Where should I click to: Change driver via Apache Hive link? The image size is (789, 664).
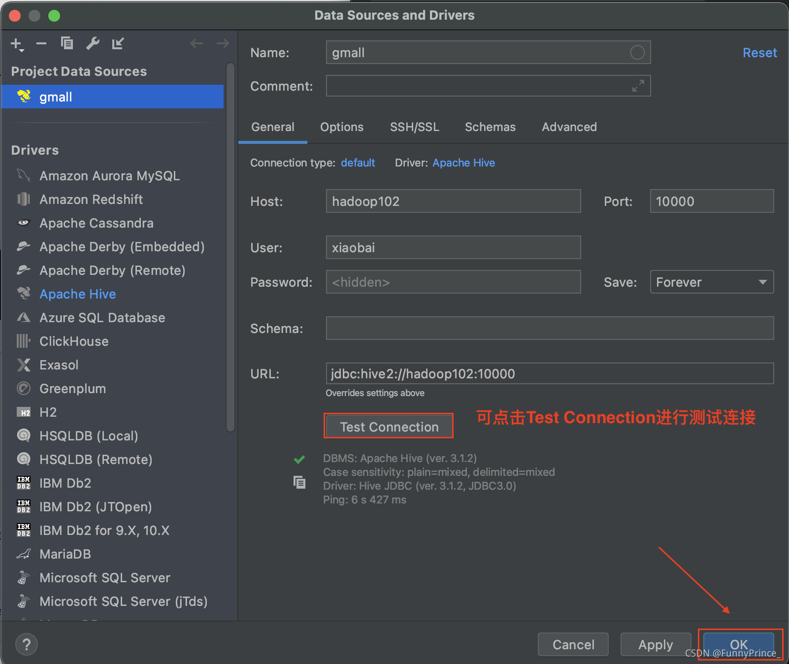coord(463,163)
